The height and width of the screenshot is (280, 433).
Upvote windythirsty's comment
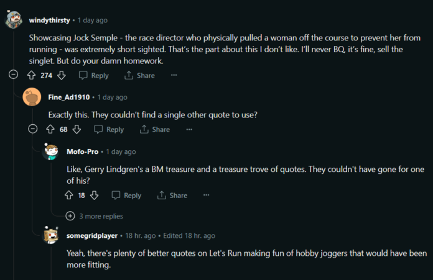[32, 75]
